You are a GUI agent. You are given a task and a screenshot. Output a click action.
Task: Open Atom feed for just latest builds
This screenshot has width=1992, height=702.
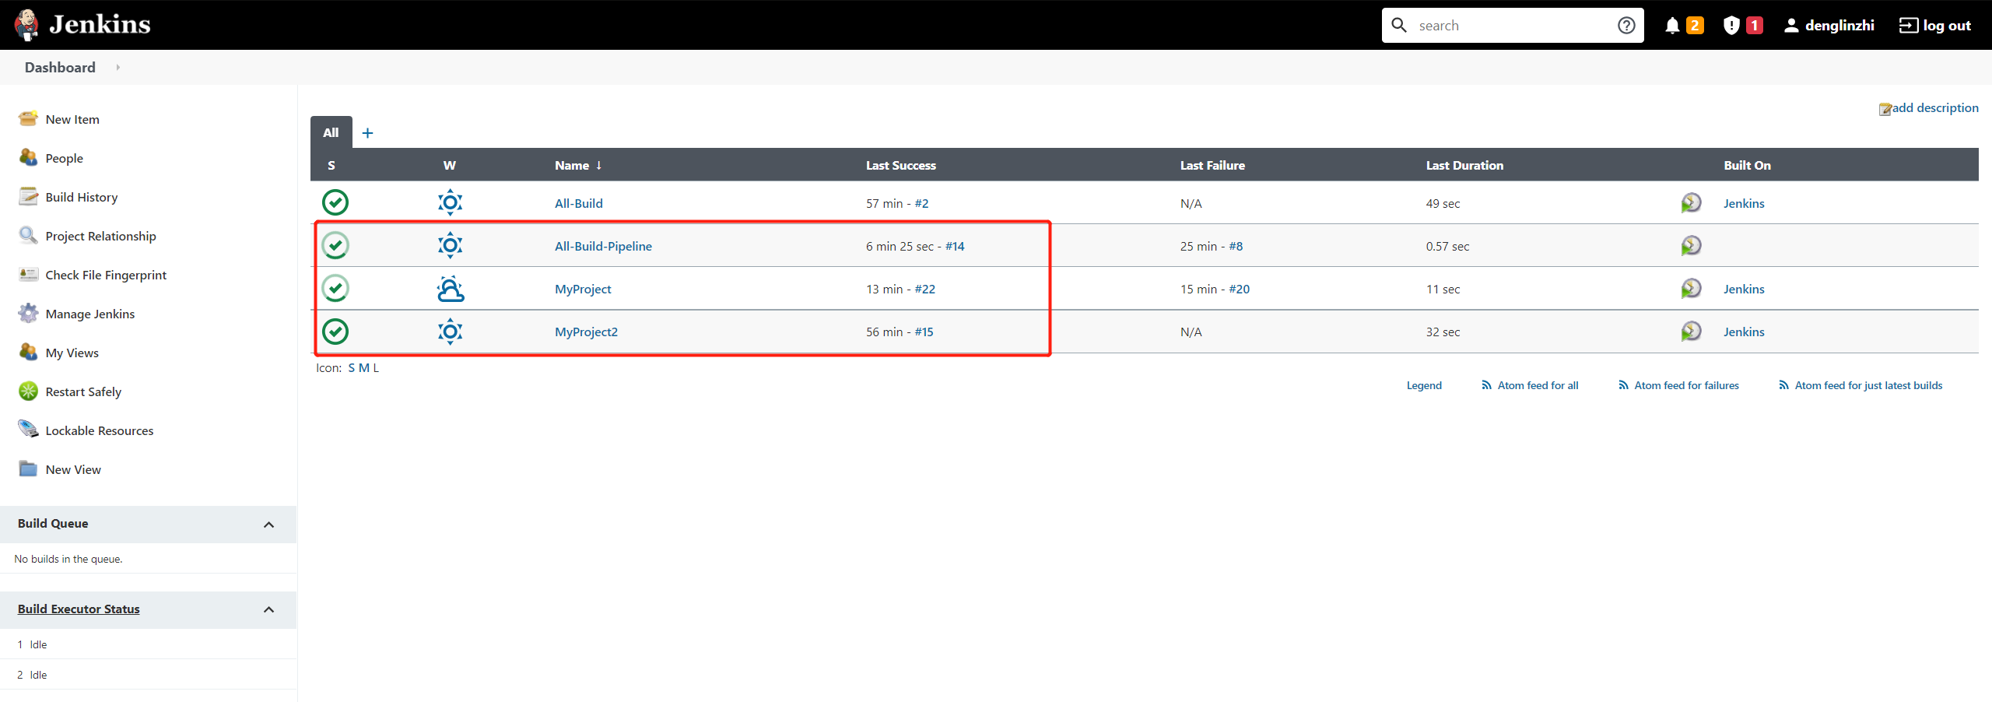[x=1860, y=385]
